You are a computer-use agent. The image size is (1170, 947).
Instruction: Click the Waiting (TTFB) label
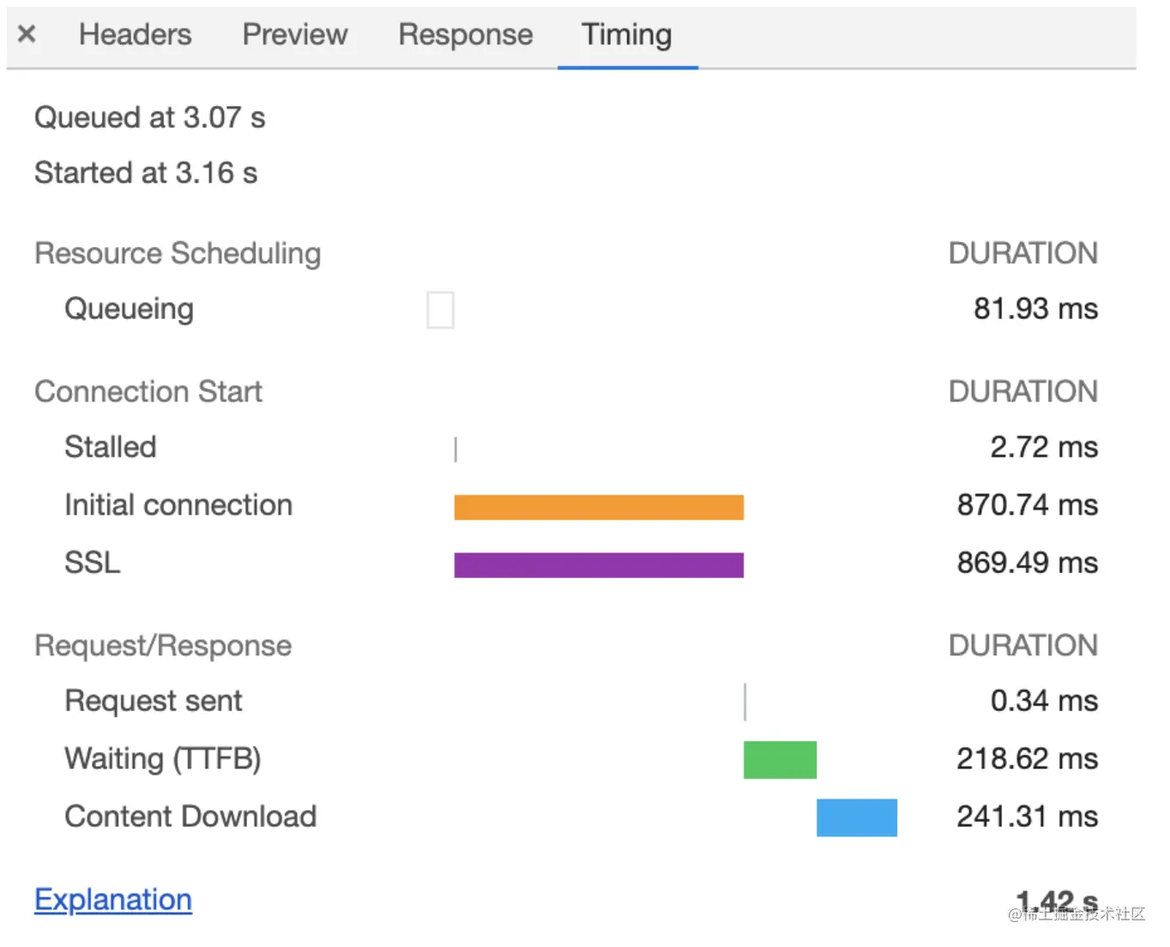(x=163, y=759)
